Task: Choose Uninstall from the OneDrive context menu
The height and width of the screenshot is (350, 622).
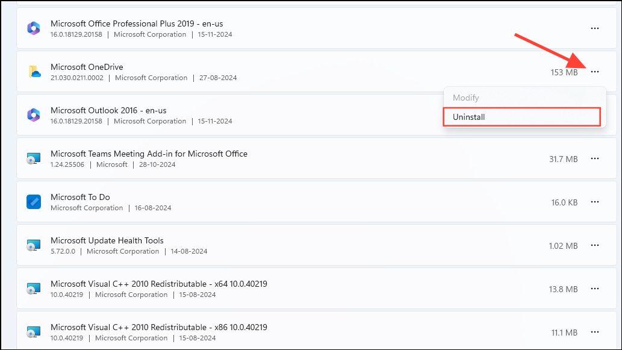Action: [521, 117]
